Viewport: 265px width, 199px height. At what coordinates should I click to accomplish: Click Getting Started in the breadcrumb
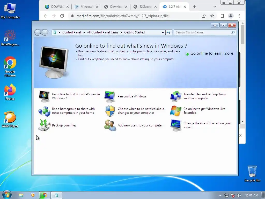[x=134, y=32]
